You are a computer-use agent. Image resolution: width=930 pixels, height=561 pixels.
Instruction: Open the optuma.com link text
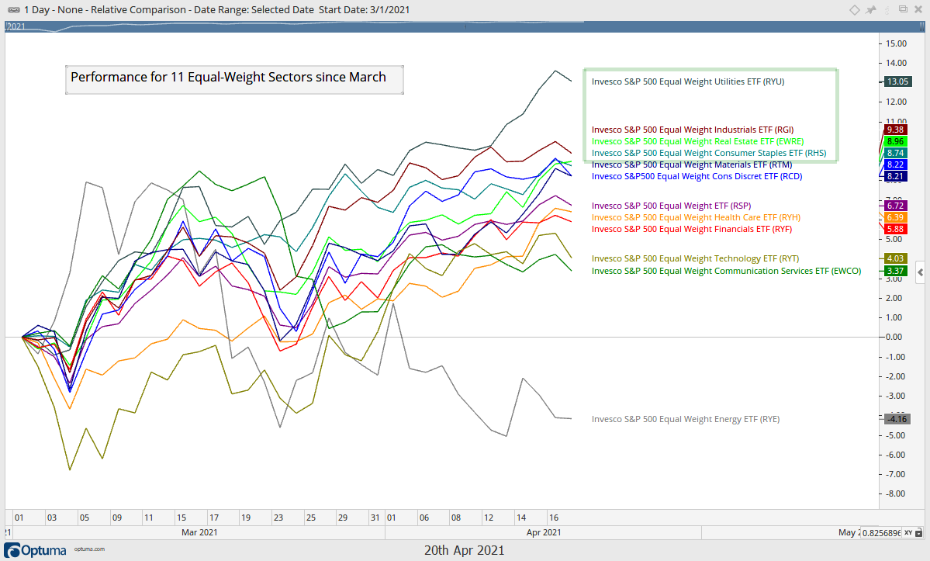89,549
